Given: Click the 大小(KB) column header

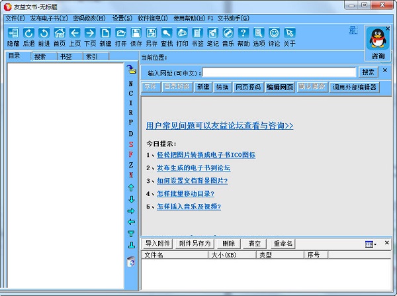Looking at the screenshot, I should 232,255.
